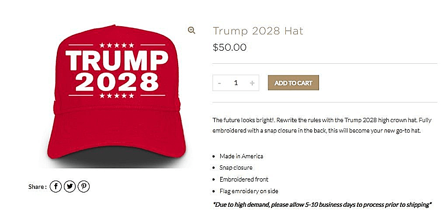Share the product via Twitter icon
The image size is (448, 222).
70,187
